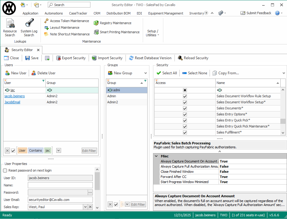Viewport: 287px width, 219px height.
Task: Click the Select All security button
Action: pyautogui.click(x=167, y=73)
